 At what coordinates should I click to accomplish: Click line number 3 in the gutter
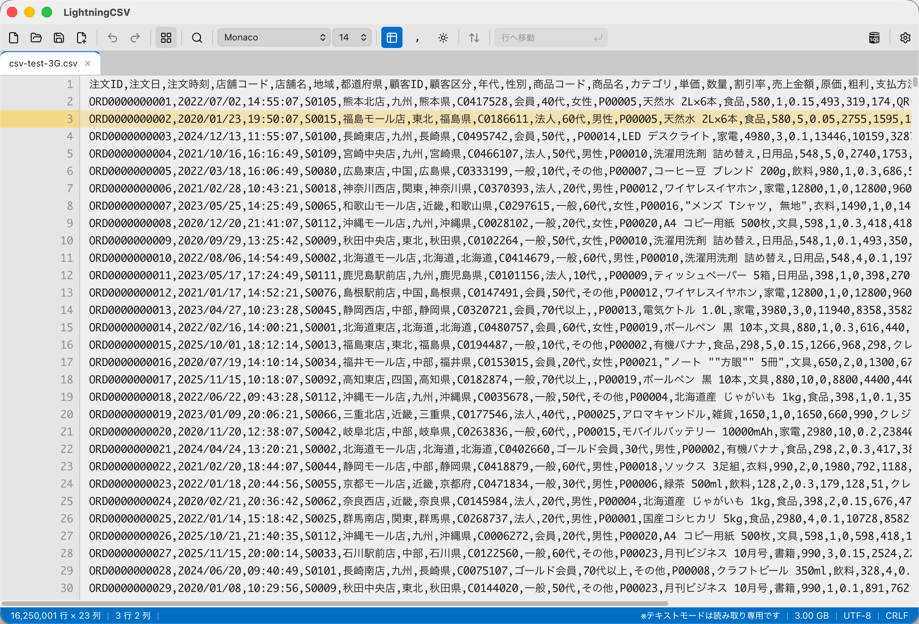69,119
